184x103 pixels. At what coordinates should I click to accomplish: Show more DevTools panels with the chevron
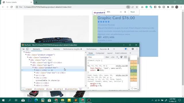[x=114, y=49]
